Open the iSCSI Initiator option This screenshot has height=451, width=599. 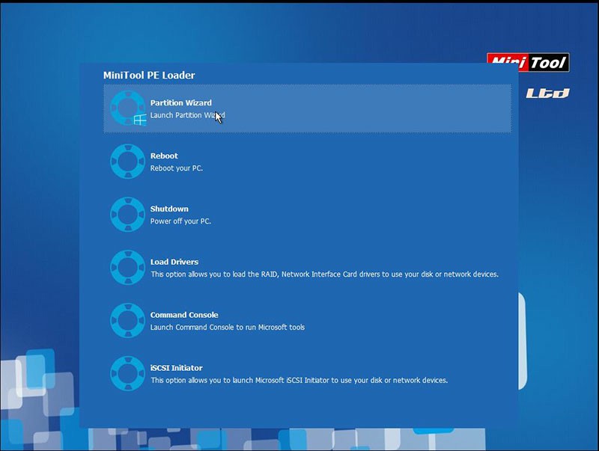pyautogui.click(x=176, y=368)
